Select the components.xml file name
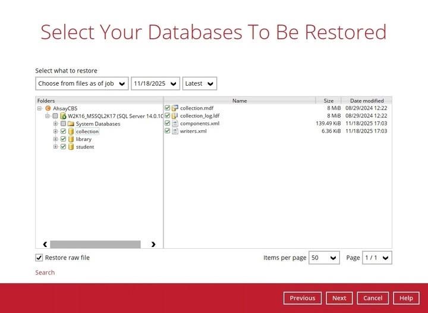This screenshot has width=428, height=313. point(200,123)
